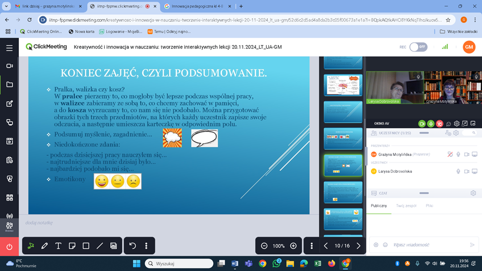This screenshot has width=482, height=271.
Task: Select the pencil drawing tool
Action: 44,246
